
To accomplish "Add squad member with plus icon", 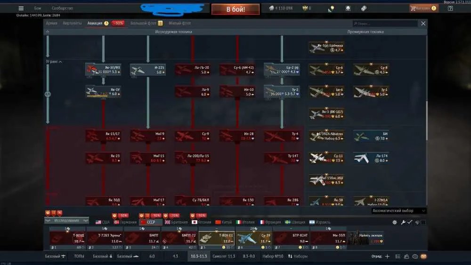I will pos(387,257).
